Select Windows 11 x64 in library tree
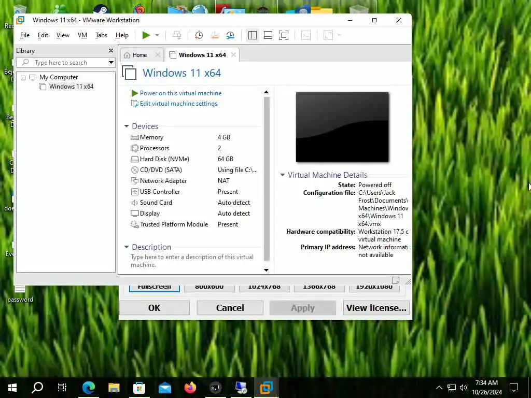 [x=71, y=87]
